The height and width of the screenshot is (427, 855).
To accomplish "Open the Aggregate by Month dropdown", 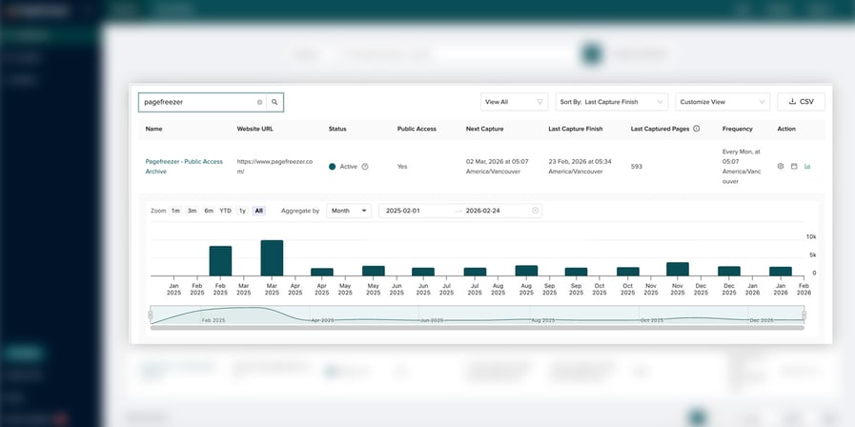I will [x=348, y=211].
